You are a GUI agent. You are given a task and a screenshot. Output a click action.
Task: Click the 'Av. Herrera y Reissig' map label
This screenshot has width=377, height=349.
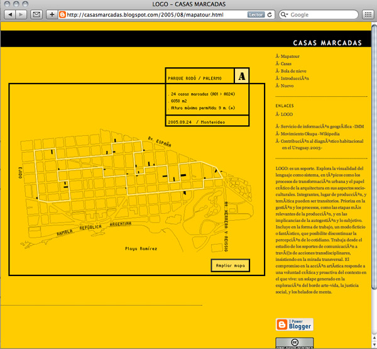pyautogui.click(x=226, y=226)
